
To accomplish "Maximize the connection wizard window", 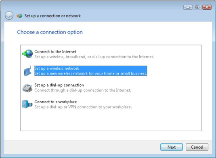I will pos(197,7).
